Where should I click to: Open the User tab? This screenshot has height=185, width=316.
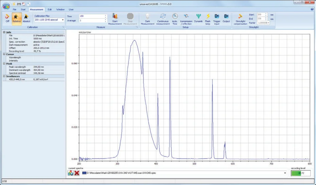(71, 10)
